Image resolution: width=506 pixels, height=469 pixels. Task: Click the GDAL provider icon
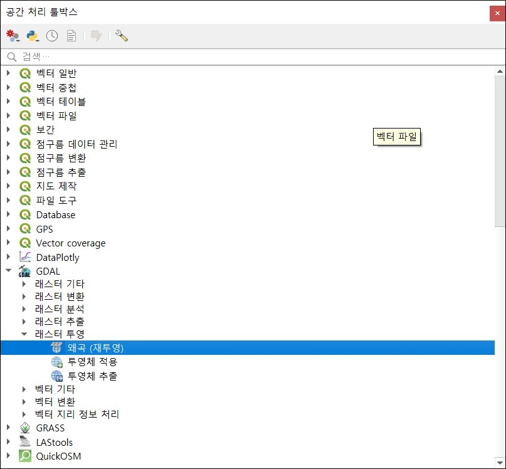tap(24, 271)
